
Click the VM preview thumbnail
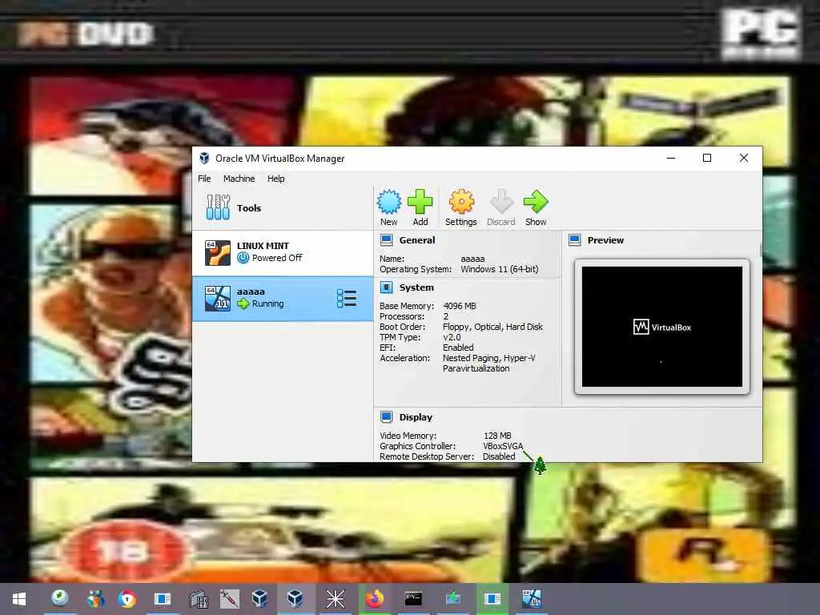662,327
